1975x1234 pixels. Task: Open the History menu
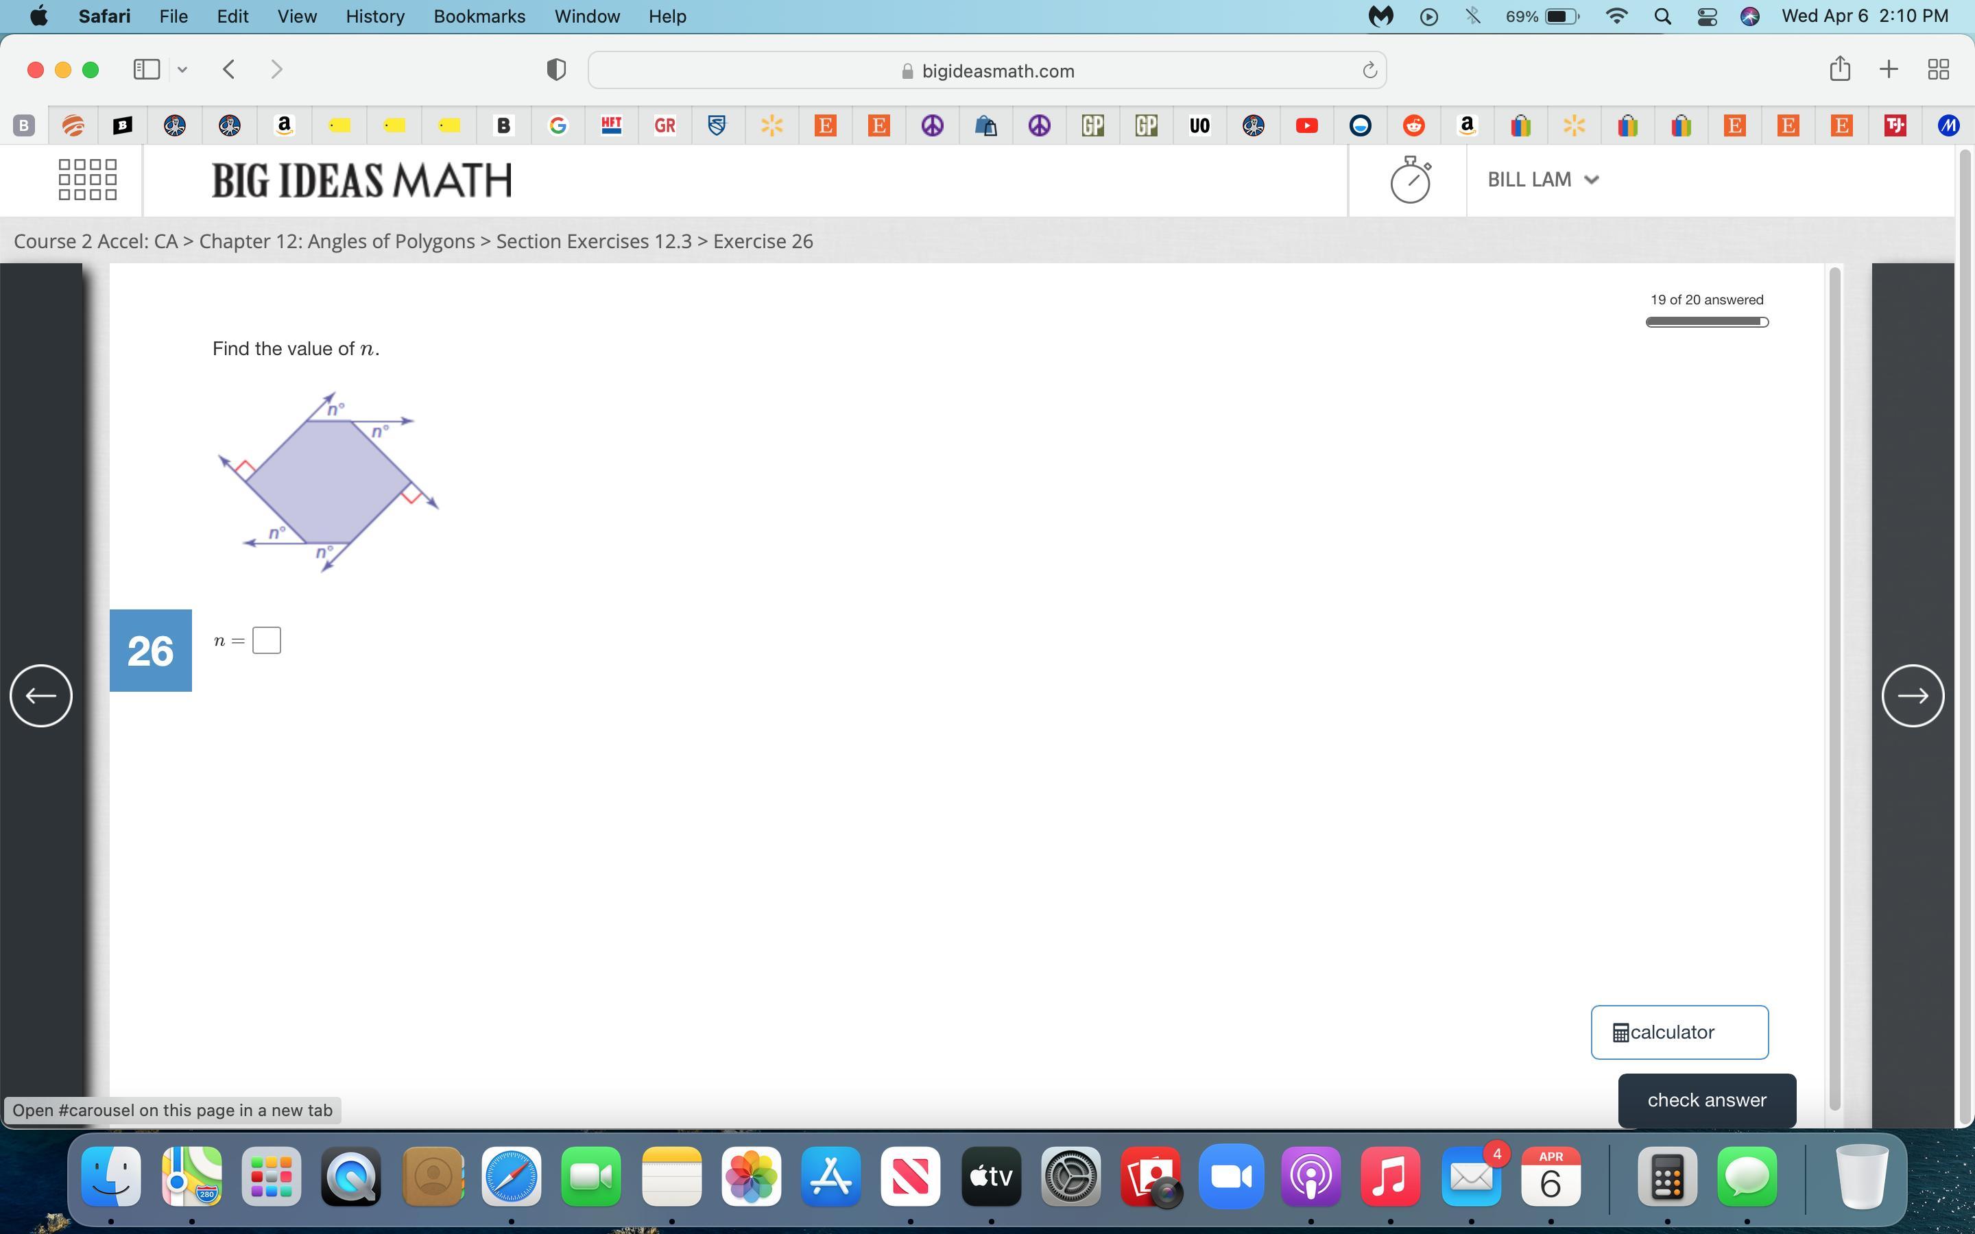[x=374, y=16]
